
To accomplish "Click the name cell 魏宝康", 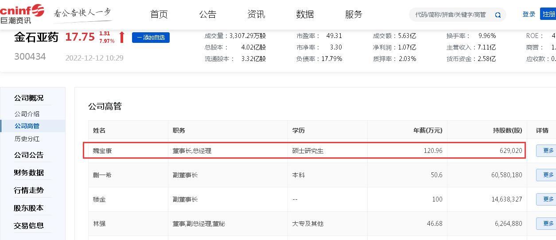I will 102,151.
